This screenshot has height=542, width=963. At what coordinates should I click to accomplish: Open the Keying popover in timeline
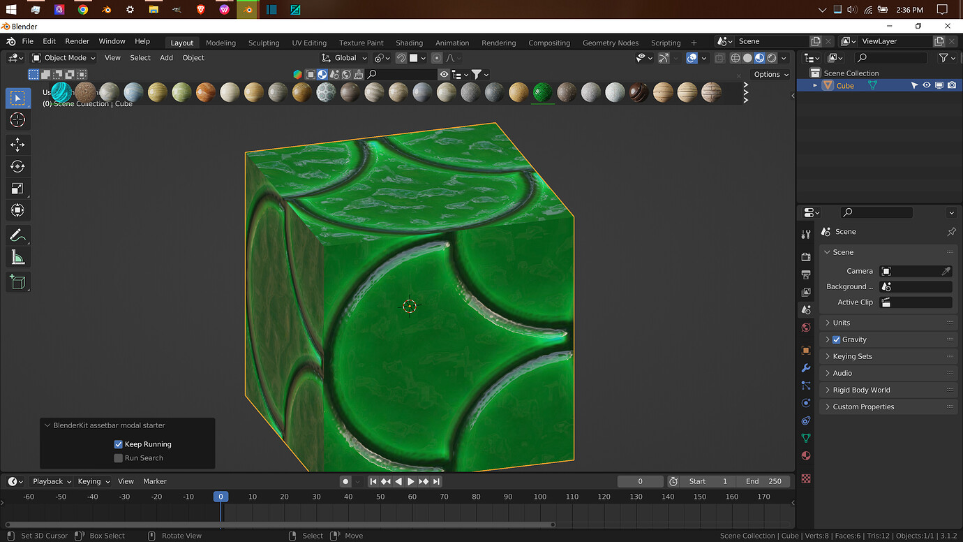coord(94,481)
